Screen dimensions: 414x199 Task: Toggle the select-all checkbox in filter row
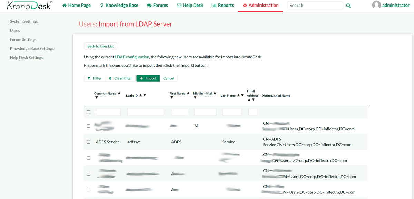pos(88,112)
